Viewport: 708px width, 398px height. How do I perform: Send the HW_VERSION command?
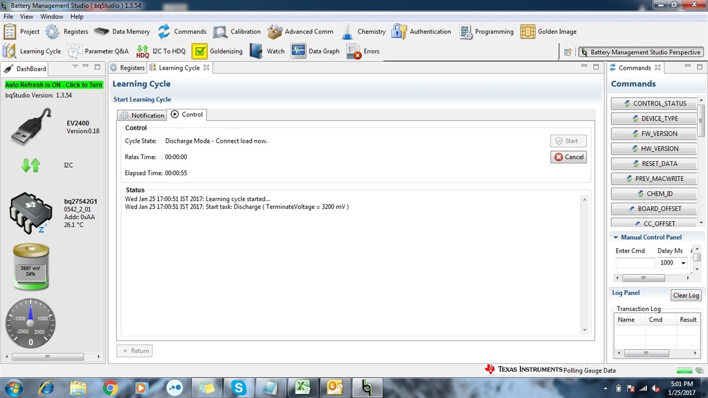coord(654,149)
